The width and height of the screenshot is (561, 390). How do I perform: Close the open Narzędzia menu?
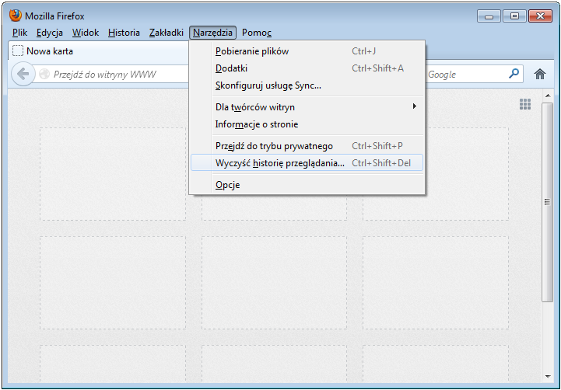click(213, 33)
